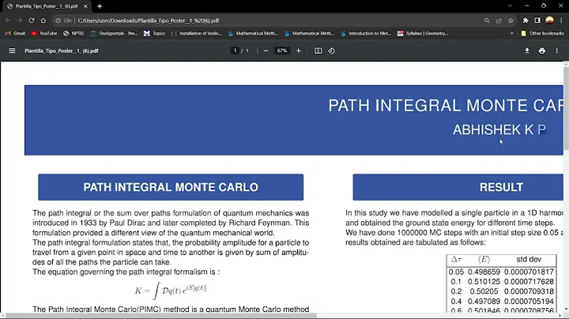This screenshot has height=319, width=569.
Task: Go forward in browser history
Action: coord(20,21)
